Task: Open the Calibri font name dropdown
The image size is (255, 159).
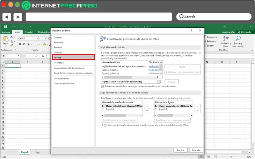Action: [x=37, y=38]
